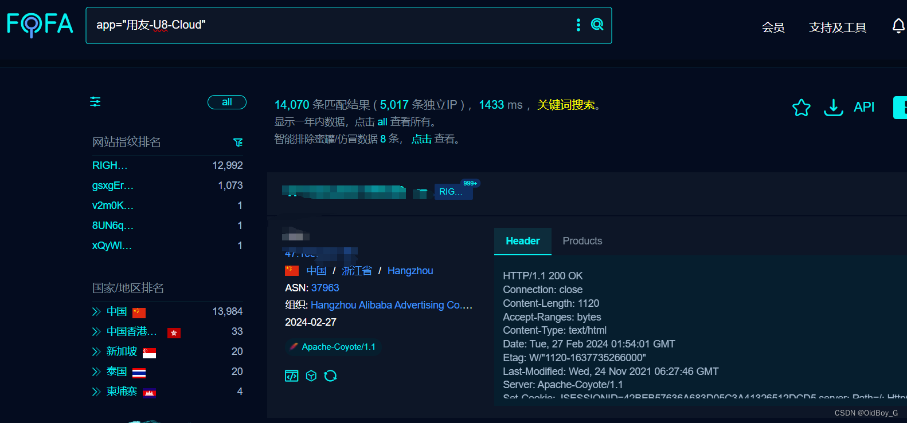This screenshot has width=907, height=423.
Task: Click the blurred IP address link
Action: [321, 252]
